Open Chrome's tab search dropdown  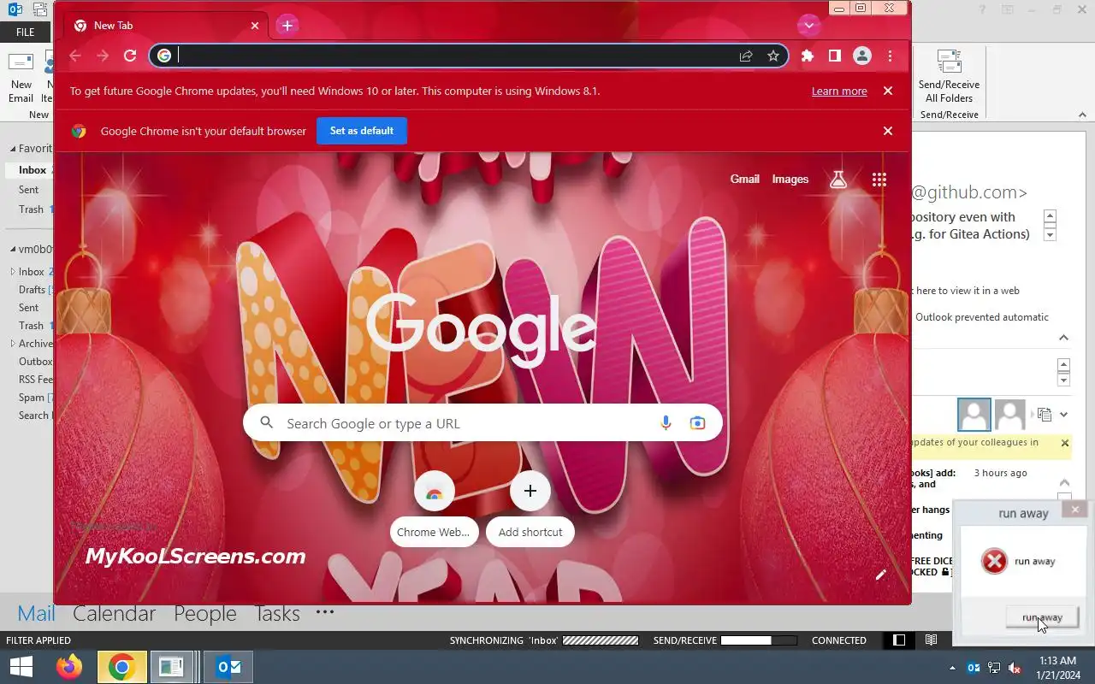tap(808, 26)
